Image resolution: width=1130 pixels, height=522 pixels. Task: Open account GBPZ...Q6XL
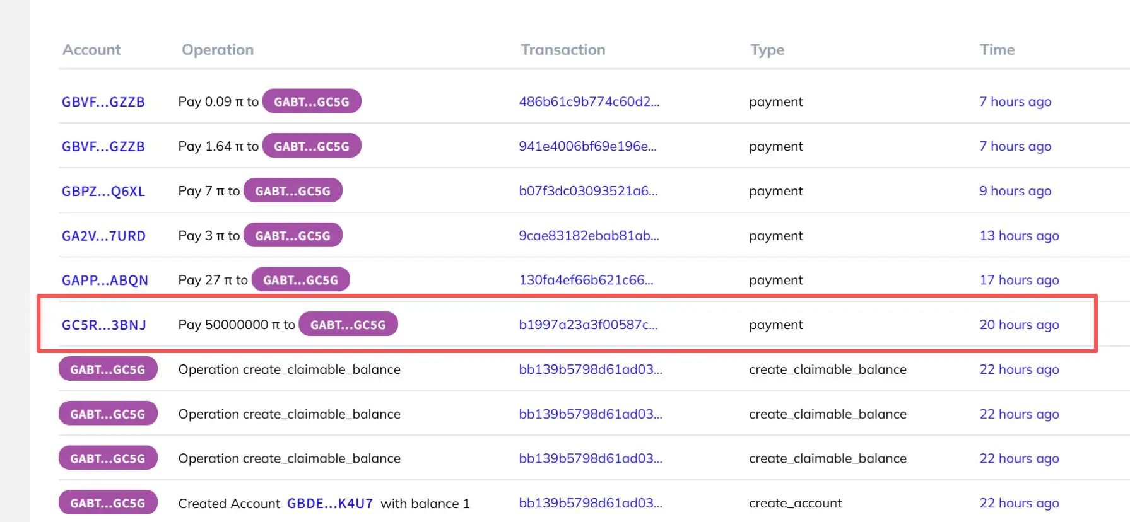coord(103,192)
